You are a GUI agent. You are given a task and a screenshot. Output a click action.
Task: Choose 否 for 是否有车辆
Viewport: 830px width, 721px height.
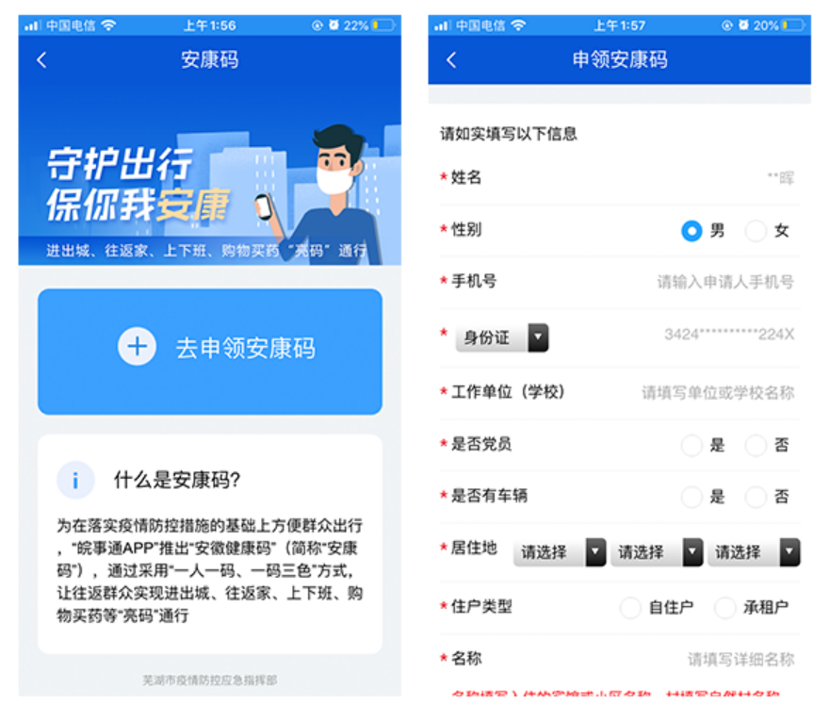click(x=756, y=497)
